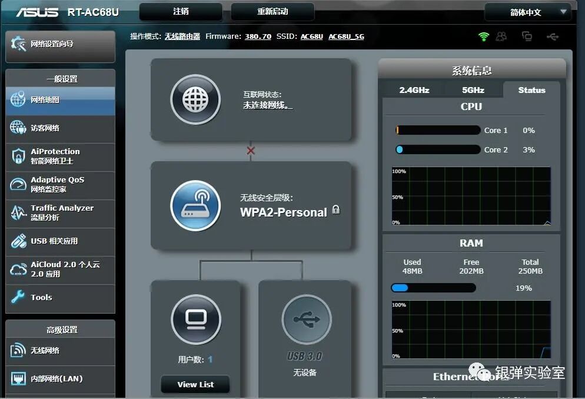Viewport: 585px width, 399px height.
Task: Open USB application icon in sidebar
Action: pyautogui.click(x=18, y=241)
